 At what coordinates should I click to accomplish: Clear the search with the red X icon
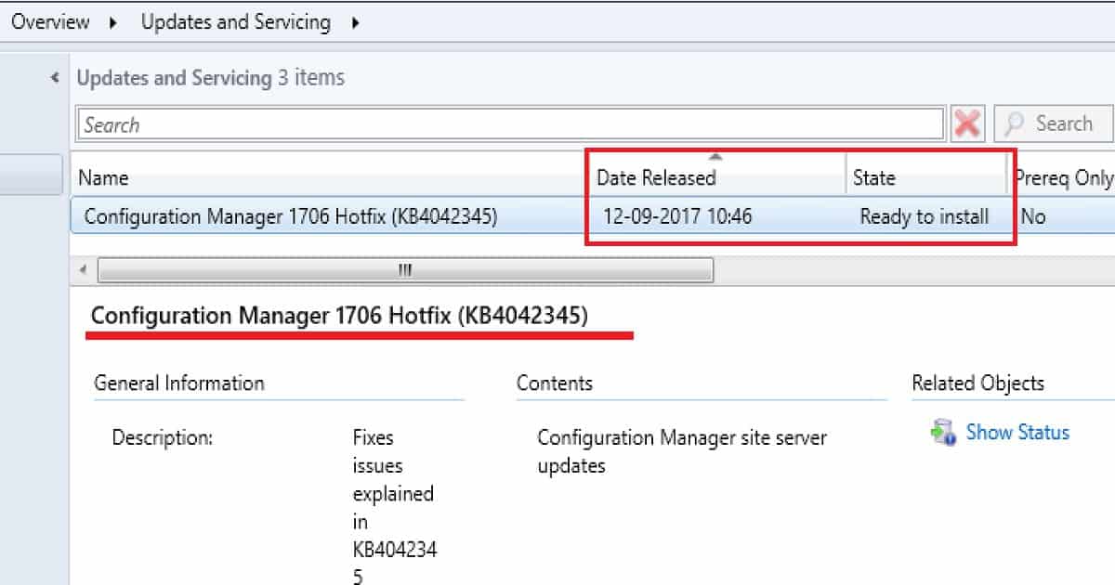[x=967, y=124]
